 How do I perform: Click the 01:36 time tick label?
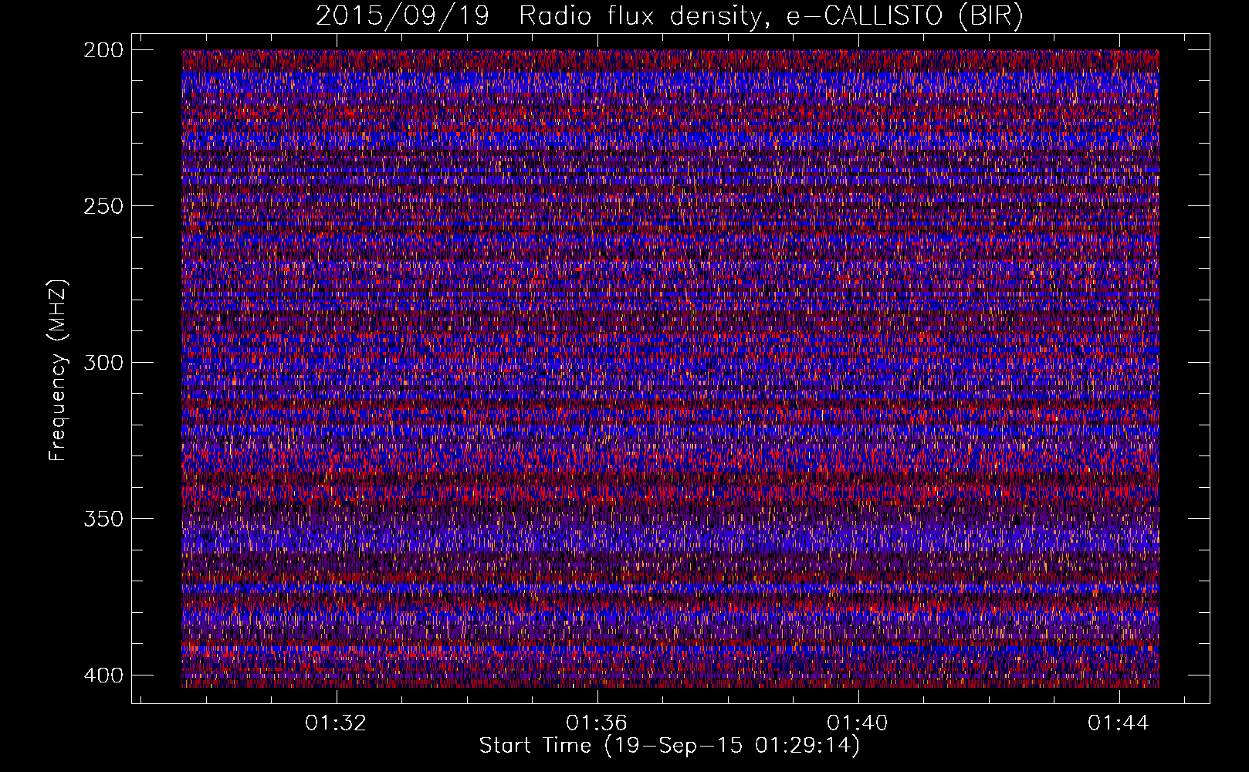coord(597,723)
